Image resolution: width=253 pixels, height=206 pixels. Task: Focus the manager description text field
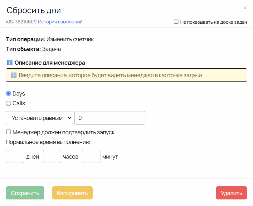[127, 75]
